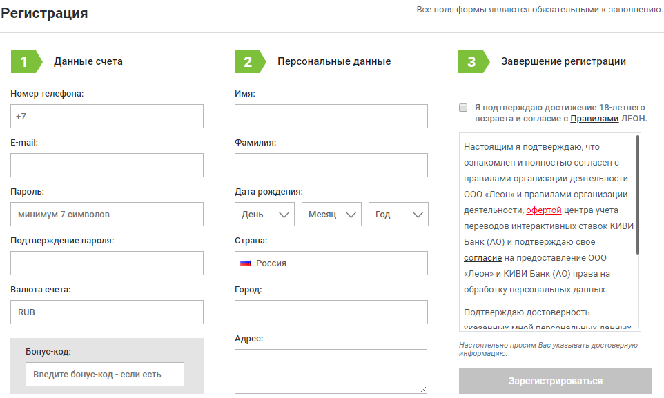This screenshot has width=664, height=398.
Task: Click the Адрес address text area
Action: [331, 371]
